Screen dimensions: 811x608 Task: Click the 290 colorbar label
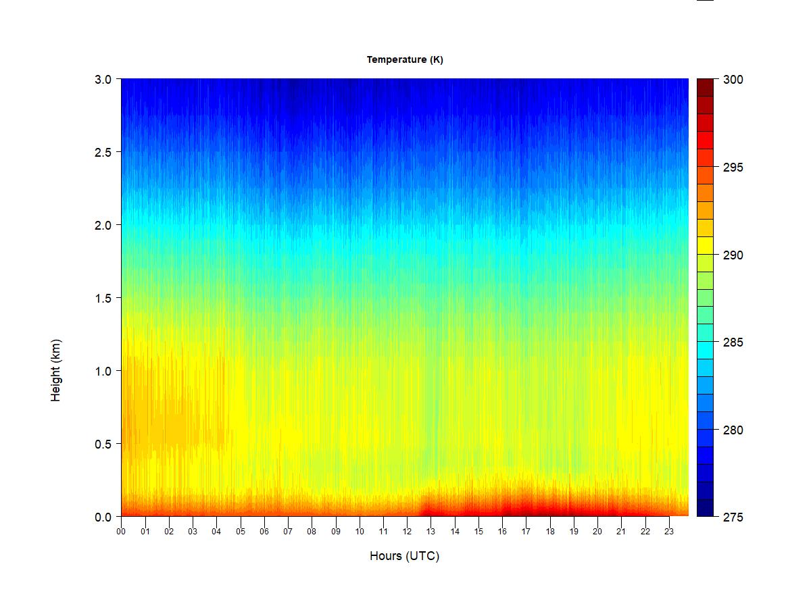[x=733, y=255]
